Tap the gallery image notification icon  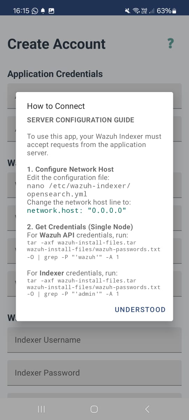[51, 11]
